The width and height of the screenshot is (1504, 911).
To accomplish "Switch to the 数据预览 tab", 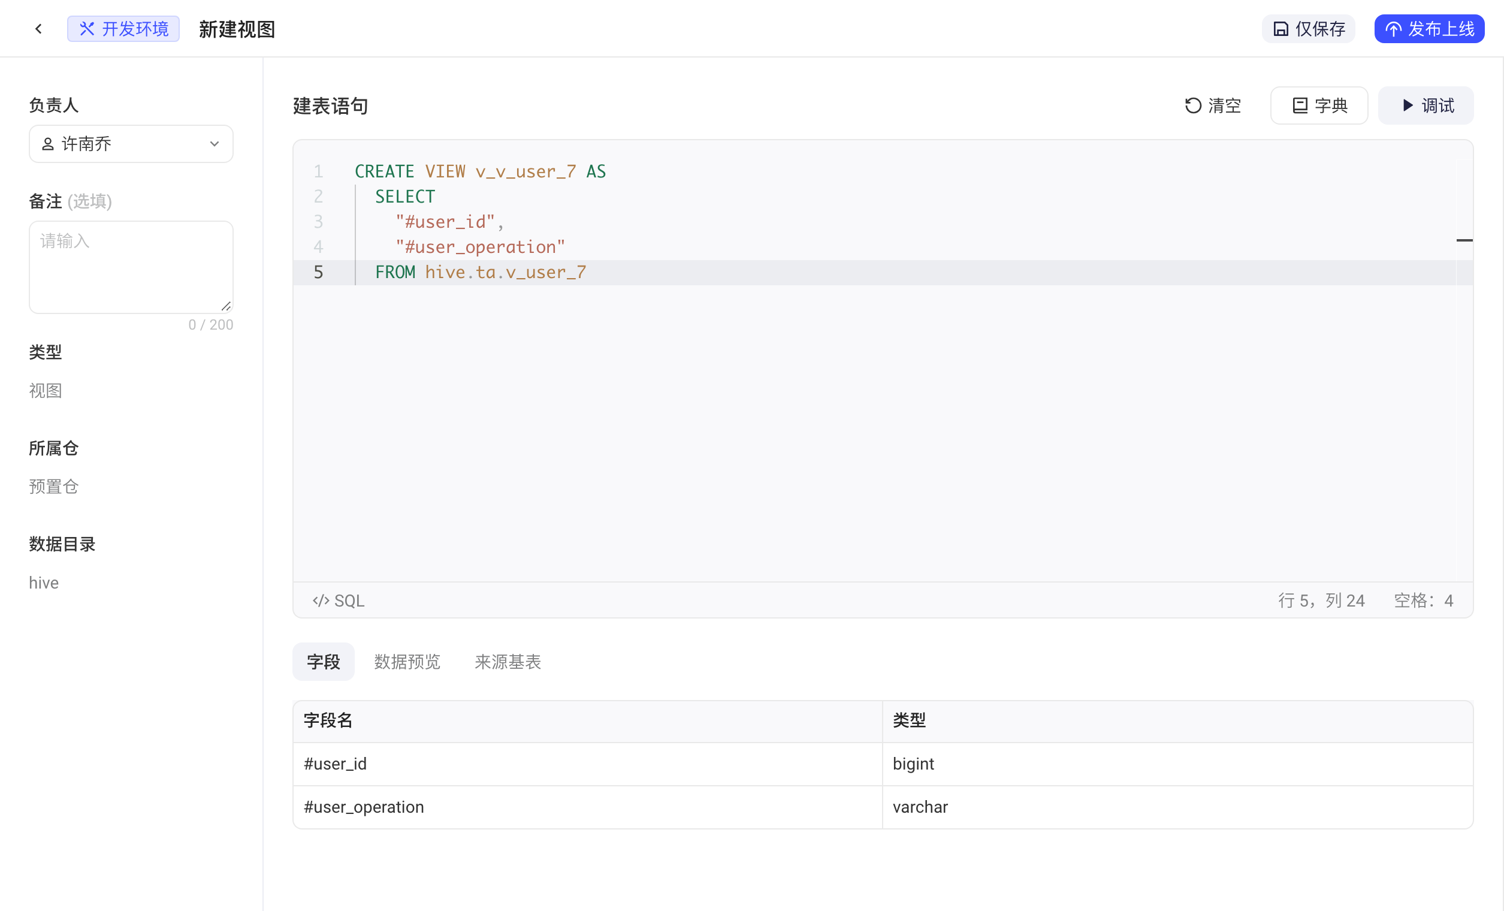I will pos(407,661).
